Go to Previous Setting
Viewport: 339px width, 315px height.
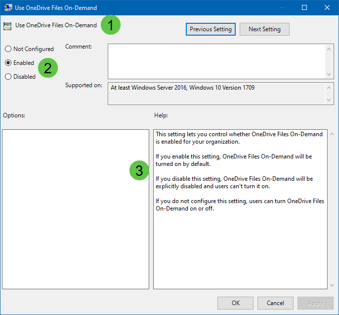click(211, 29)
